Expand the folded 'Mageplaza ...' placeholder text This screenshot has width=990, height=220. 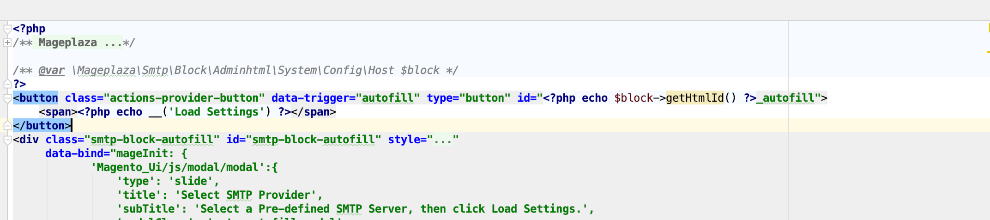coord(78,43)
